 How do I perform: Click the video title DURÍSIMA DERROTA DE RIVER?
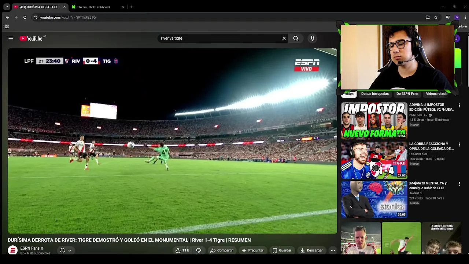(x=129, y=240)
